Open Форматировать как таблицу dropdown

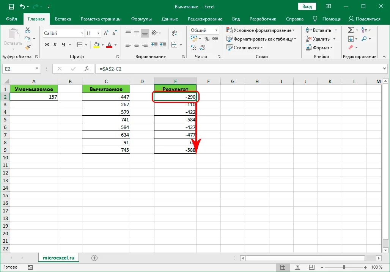(261, 39)
